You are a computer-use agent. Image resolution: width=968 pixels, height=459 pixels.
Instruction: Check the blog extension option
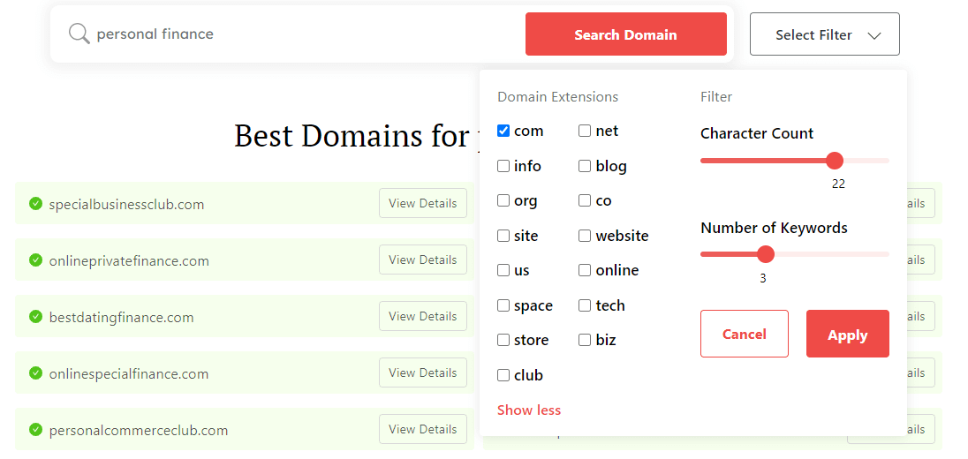point(585,166)
